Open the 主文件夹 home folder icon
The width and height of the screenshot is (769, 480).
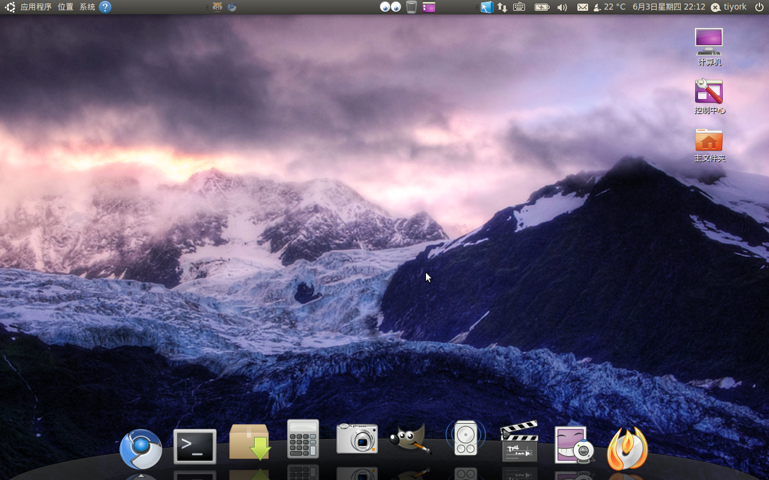pyautogui.click(x=710, y=145)
